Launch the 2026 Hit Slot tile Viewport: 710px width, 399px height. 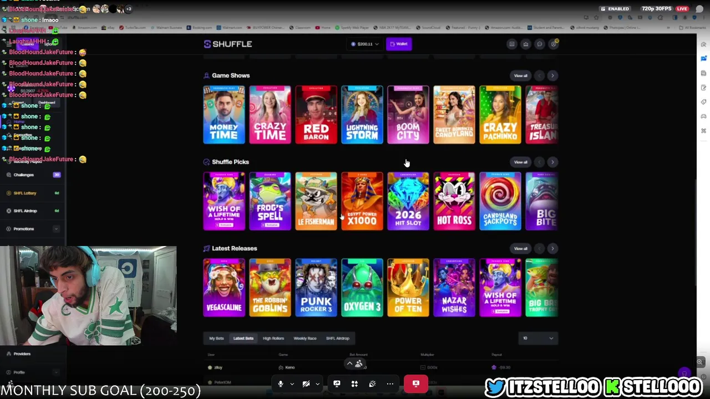408,201
